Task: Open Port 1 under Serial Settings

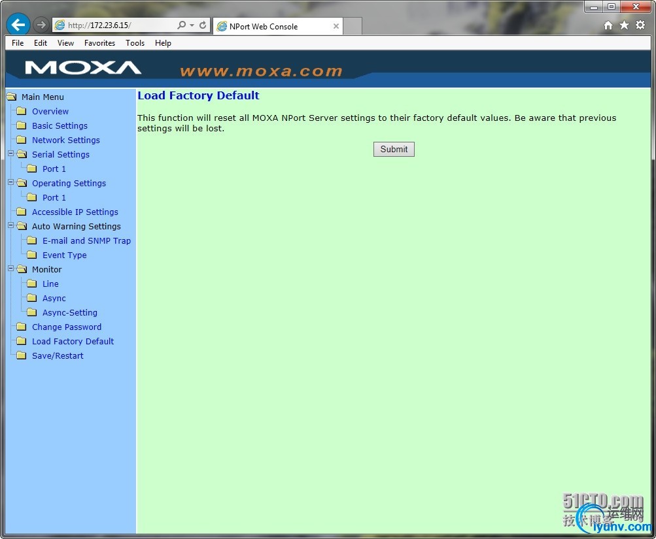Action: tap(54, 169)
